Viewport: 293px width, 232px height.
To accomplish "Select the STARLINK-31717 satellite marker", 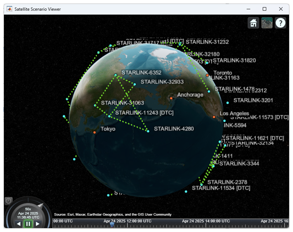I will coord(110,46).
